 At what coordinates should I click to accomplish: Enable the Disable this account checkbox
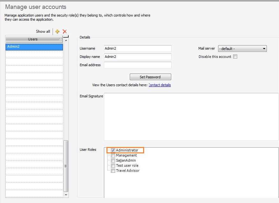pos(235,57)
